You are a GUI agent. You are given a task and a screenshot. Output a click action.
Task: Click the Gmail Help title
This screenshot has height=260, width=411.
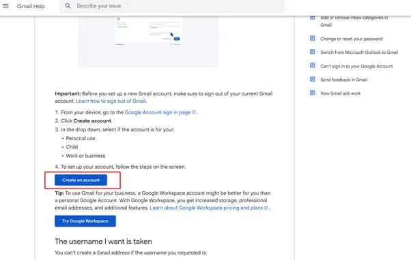click(x=31, y=6)
